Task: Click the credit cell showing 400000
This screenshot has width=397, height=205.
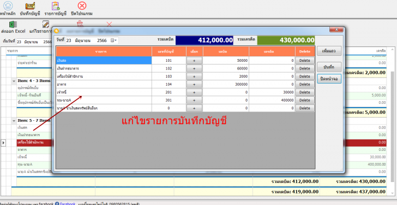Action: click(272, 100)
